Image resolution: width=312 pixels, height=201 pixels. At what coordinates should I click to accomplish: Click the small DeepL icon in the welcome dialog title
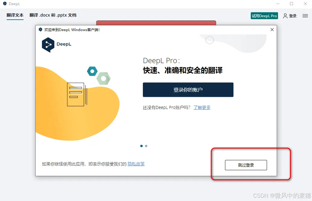tap(40, 30)
